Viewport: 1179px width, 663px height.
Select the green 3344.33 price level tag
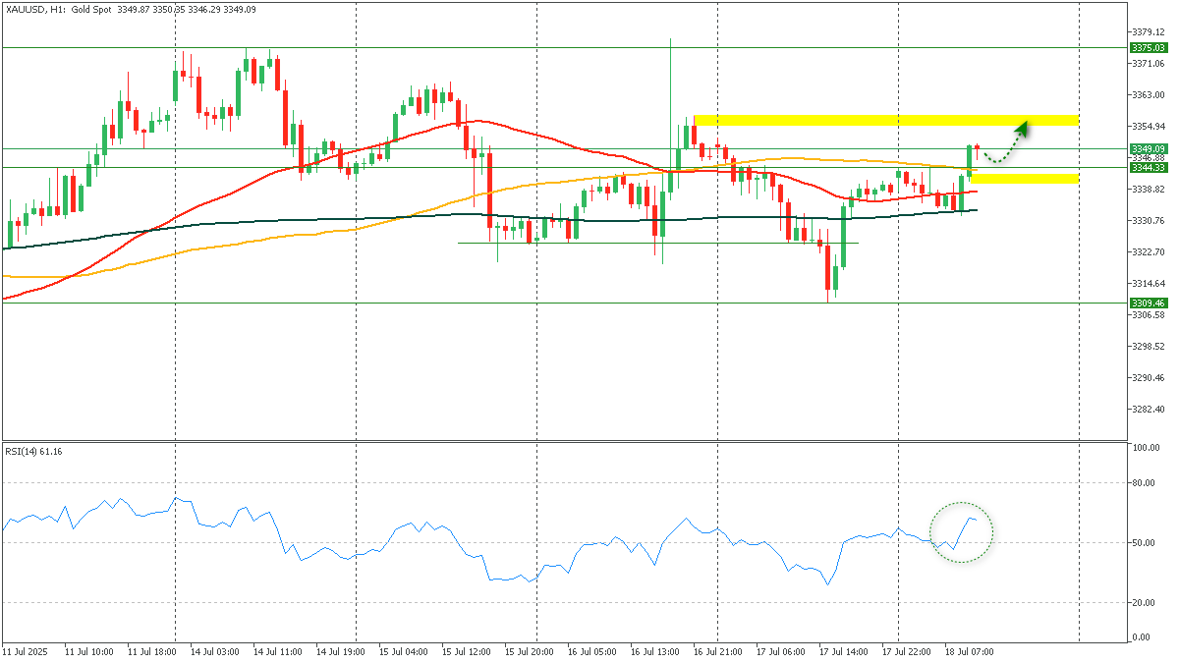pyautogui.click(x=1148, y=167)
